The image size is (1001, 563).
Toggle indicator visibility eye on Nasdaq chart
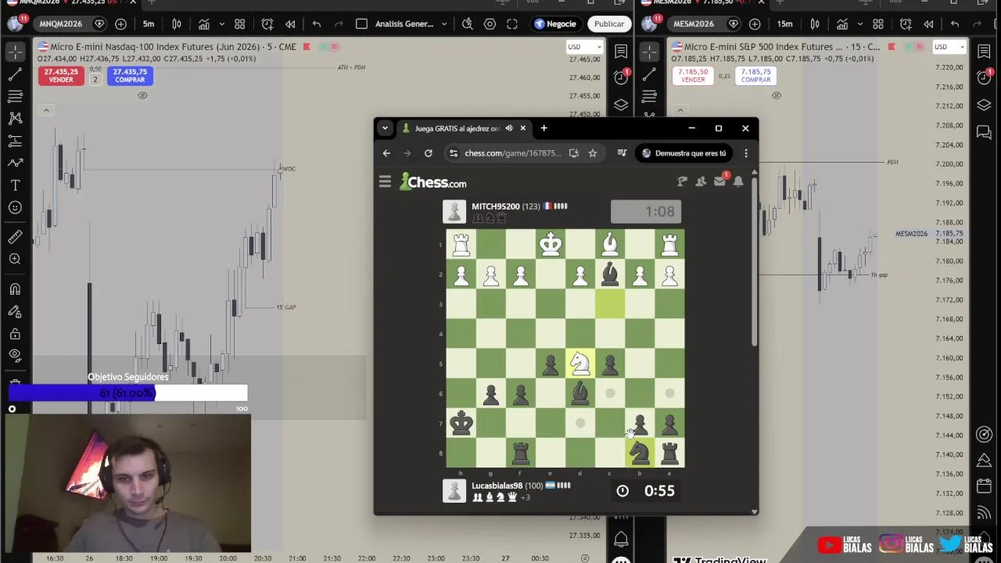point(142,95)
